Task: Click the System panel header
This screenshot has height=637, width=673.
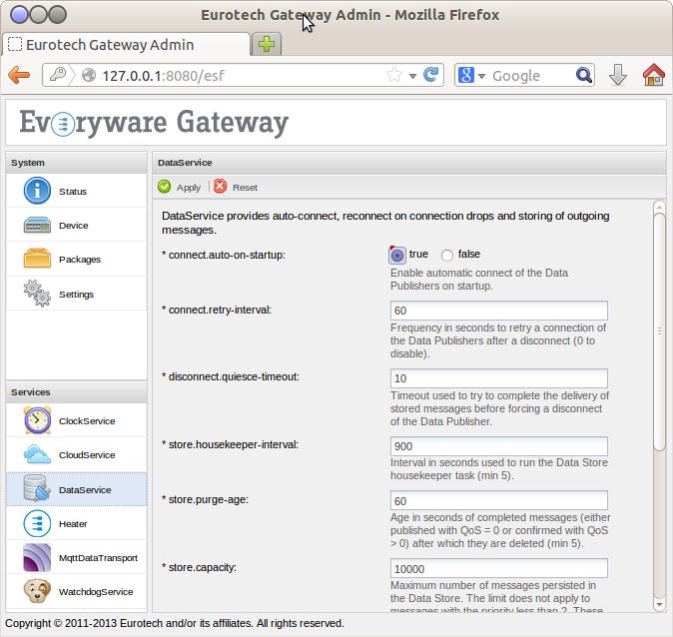Action: coord(77,163)
